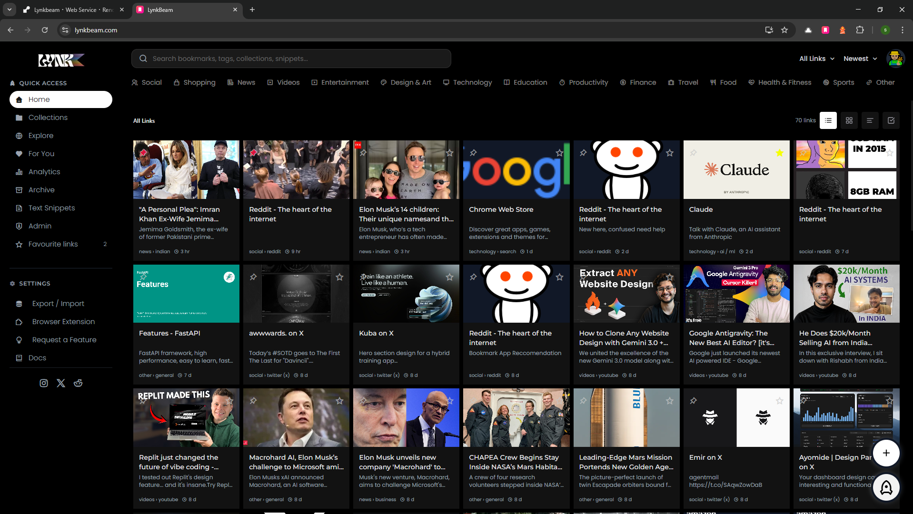Filter by Sports category

click(839, 82)
